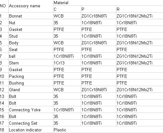Click the P material column header
163x133 pixels.
(98, 9)
